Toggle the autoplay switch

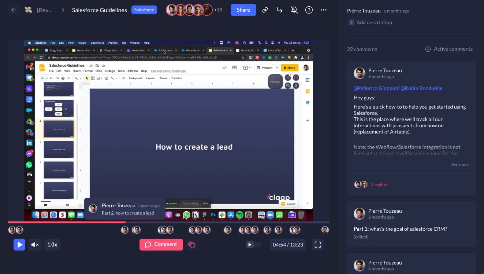[254, 245]
